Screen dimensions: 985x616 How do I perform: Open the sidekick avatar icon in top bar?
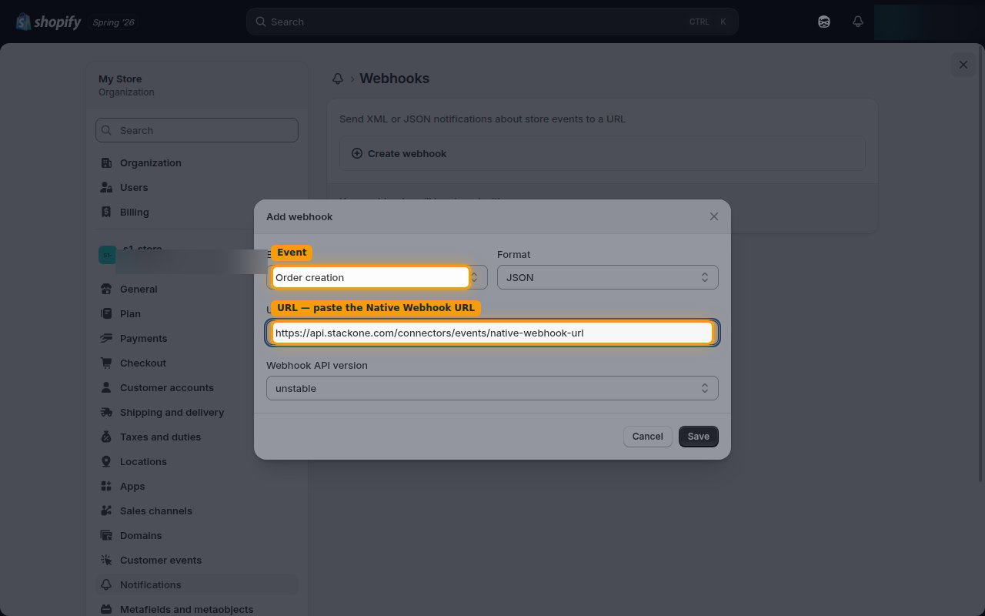tap(824, 22)
